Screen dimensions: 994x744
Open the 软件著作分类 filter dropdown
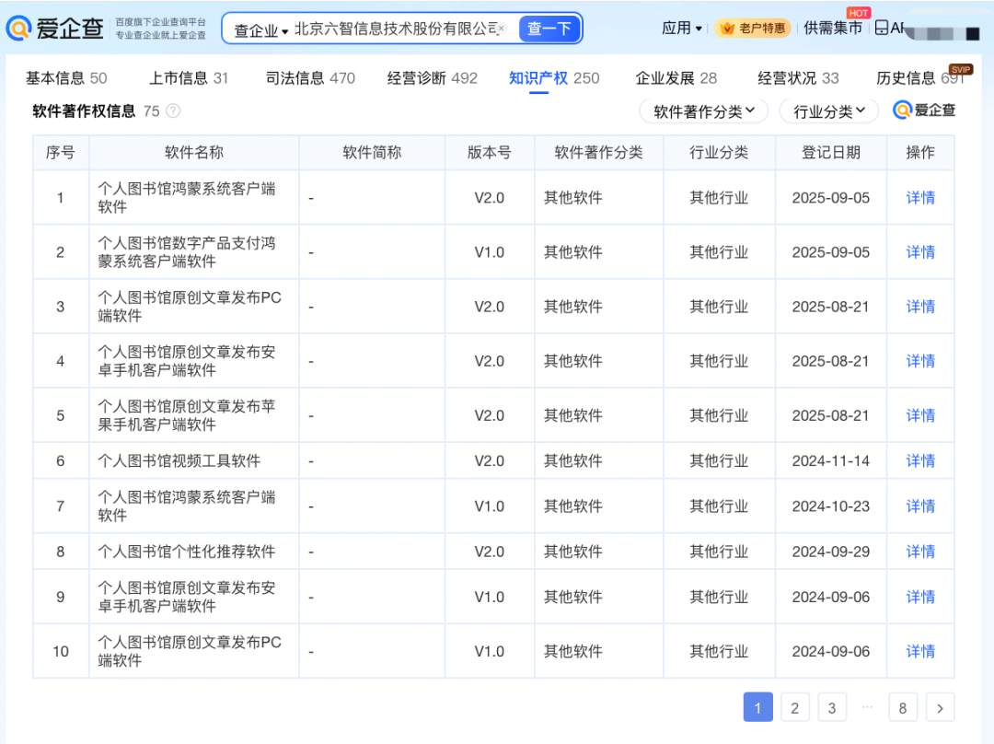point(704,111)
